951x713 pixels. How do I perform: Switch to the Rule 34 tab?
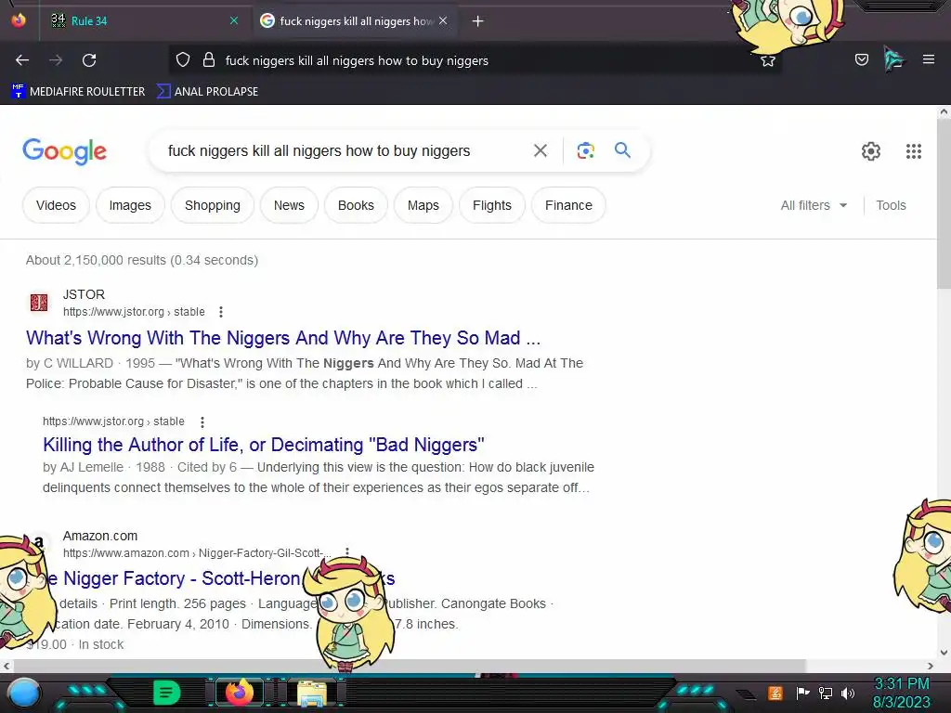[x=144, y=20]
